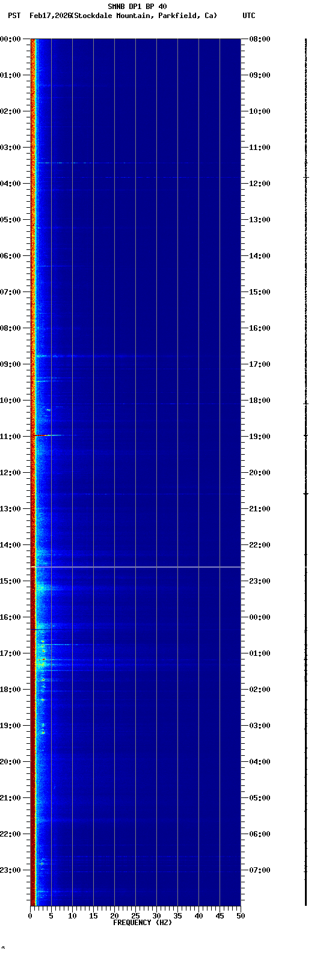The image size is (332, 954).
Task: Click the 12:00 label on the UTC axis
Action: click(260, 184)
